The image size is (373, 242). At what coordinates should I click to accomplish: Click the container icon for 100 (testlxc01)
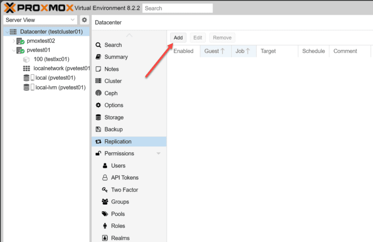pyautogui.click(x=26, y=59)
